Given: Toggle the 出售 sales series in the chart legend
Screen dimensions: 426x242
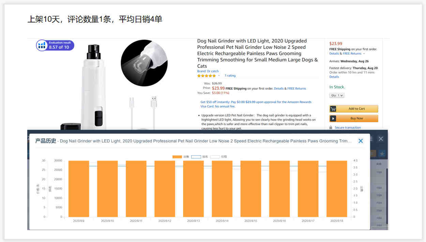Looking at the screenshot, I should tap(181, 157).
